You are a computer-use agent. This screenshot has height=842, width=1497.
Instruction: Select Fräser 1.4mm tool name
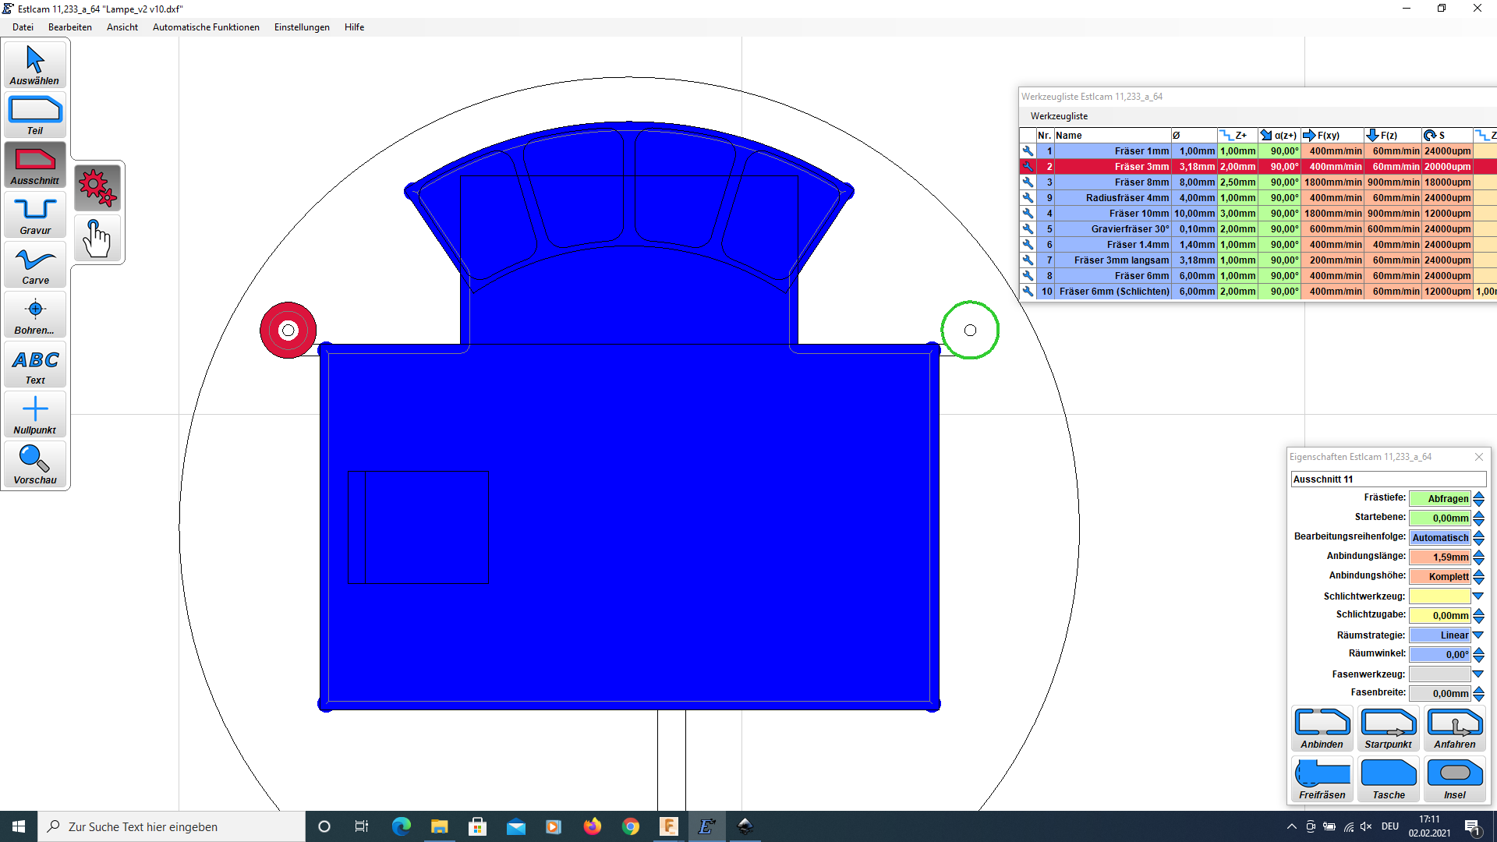click(x=1113, y=245)
